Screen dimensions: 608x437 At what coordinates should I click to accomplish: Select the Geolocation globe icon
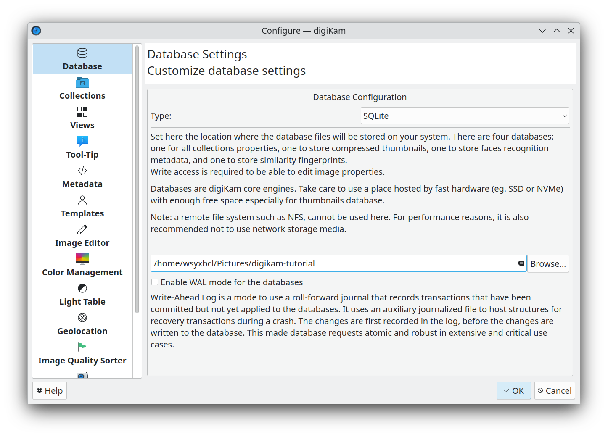(82, 318)
